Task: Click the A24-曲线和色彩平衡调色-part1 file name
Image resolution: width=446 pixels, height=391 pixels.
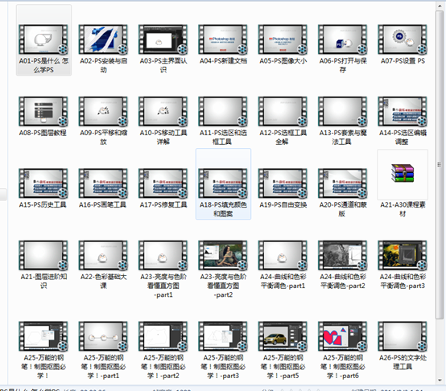Action: pyautogui.click(x=283, y=281)
